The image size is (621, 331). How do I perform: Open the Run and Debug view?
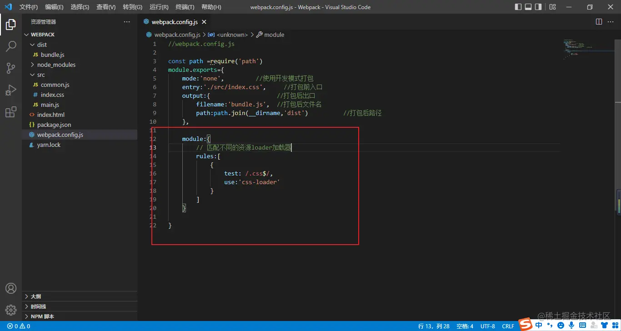pyautogui.click(x=11, y=90)
